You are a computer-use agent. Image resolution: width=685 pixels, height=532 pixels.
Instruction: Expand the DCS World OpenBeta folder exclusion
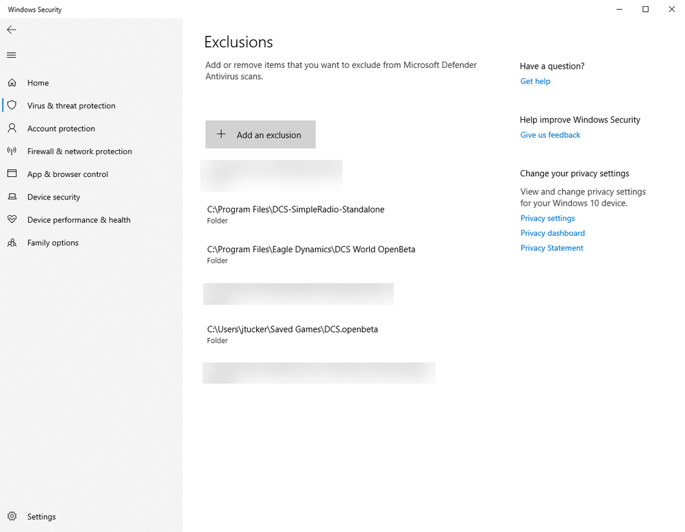[x=311, y=254]
